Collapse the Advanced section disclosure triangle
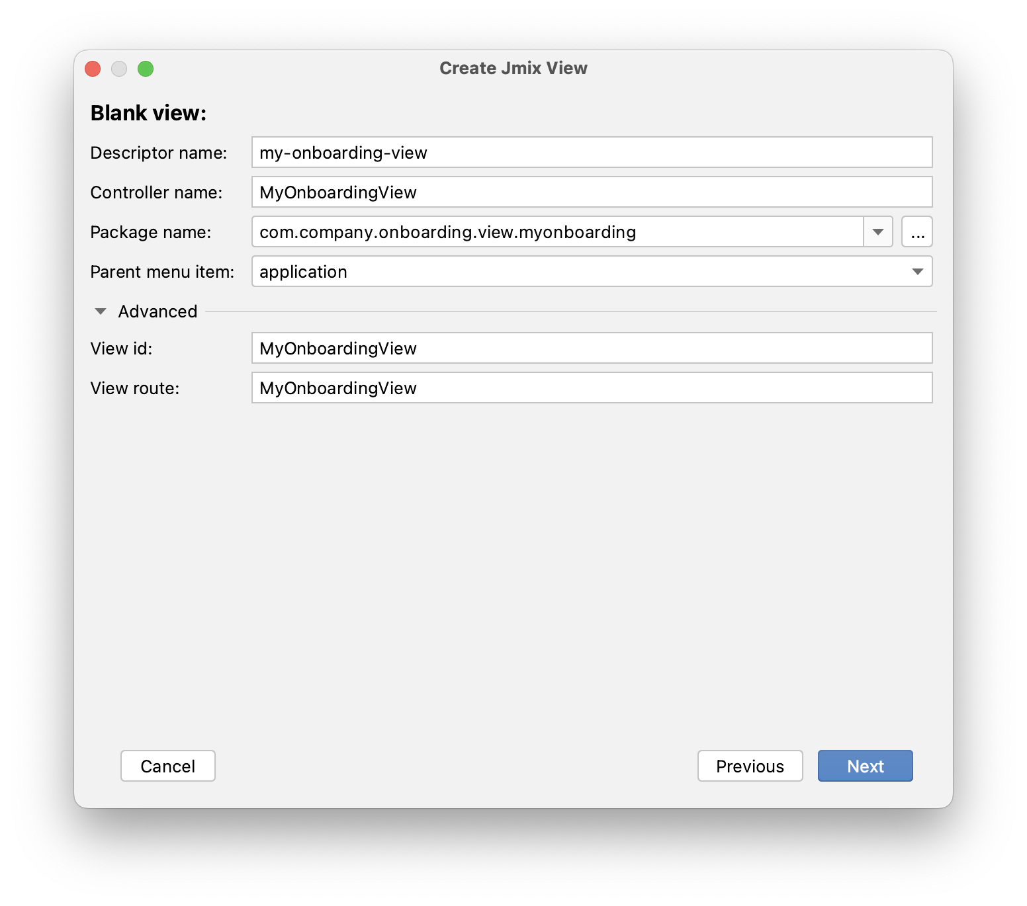This screenshot has width=1027, height=906. tap(101, 311)
